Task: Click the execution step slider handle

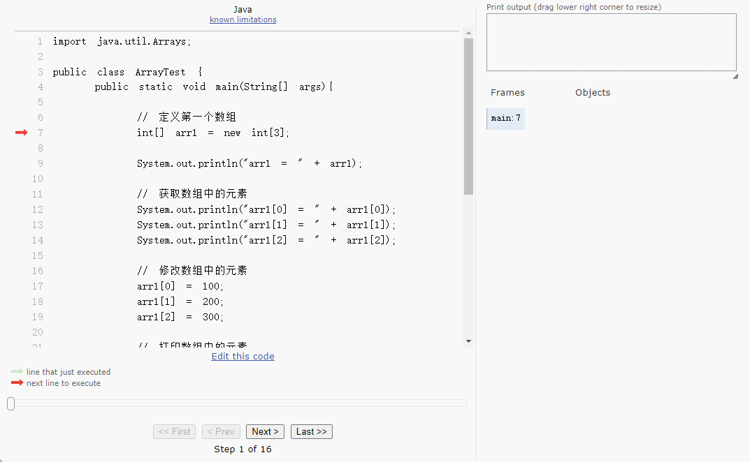Action: click(x=10, y=403)
